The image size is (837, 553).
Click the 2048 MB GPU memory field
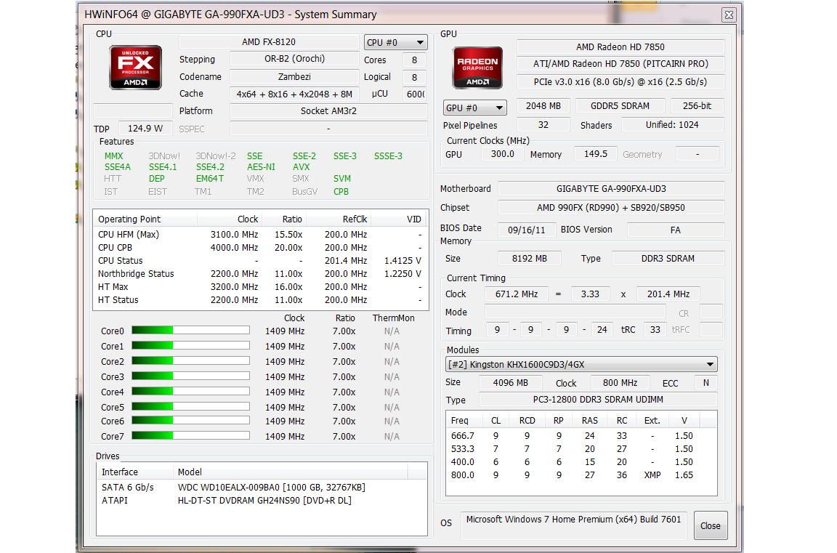pos(543,106)
